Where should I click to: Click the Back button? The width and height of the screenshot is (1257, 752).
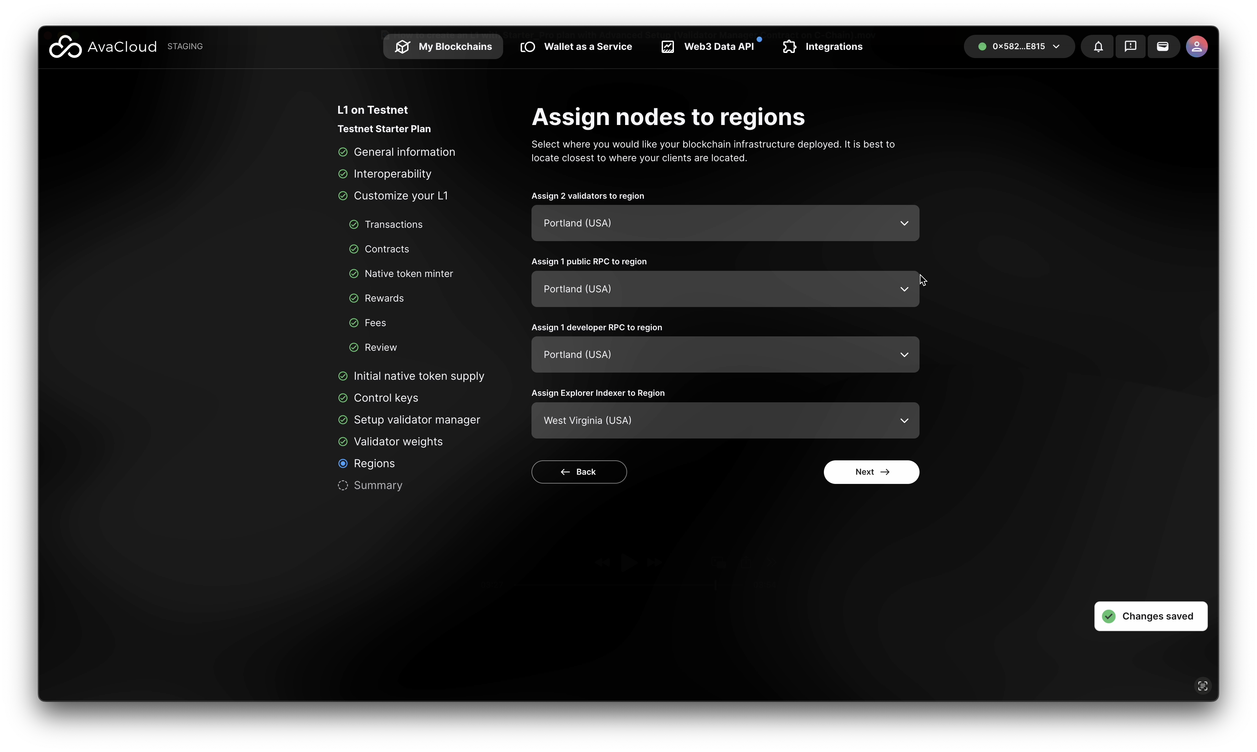(579, 472)
